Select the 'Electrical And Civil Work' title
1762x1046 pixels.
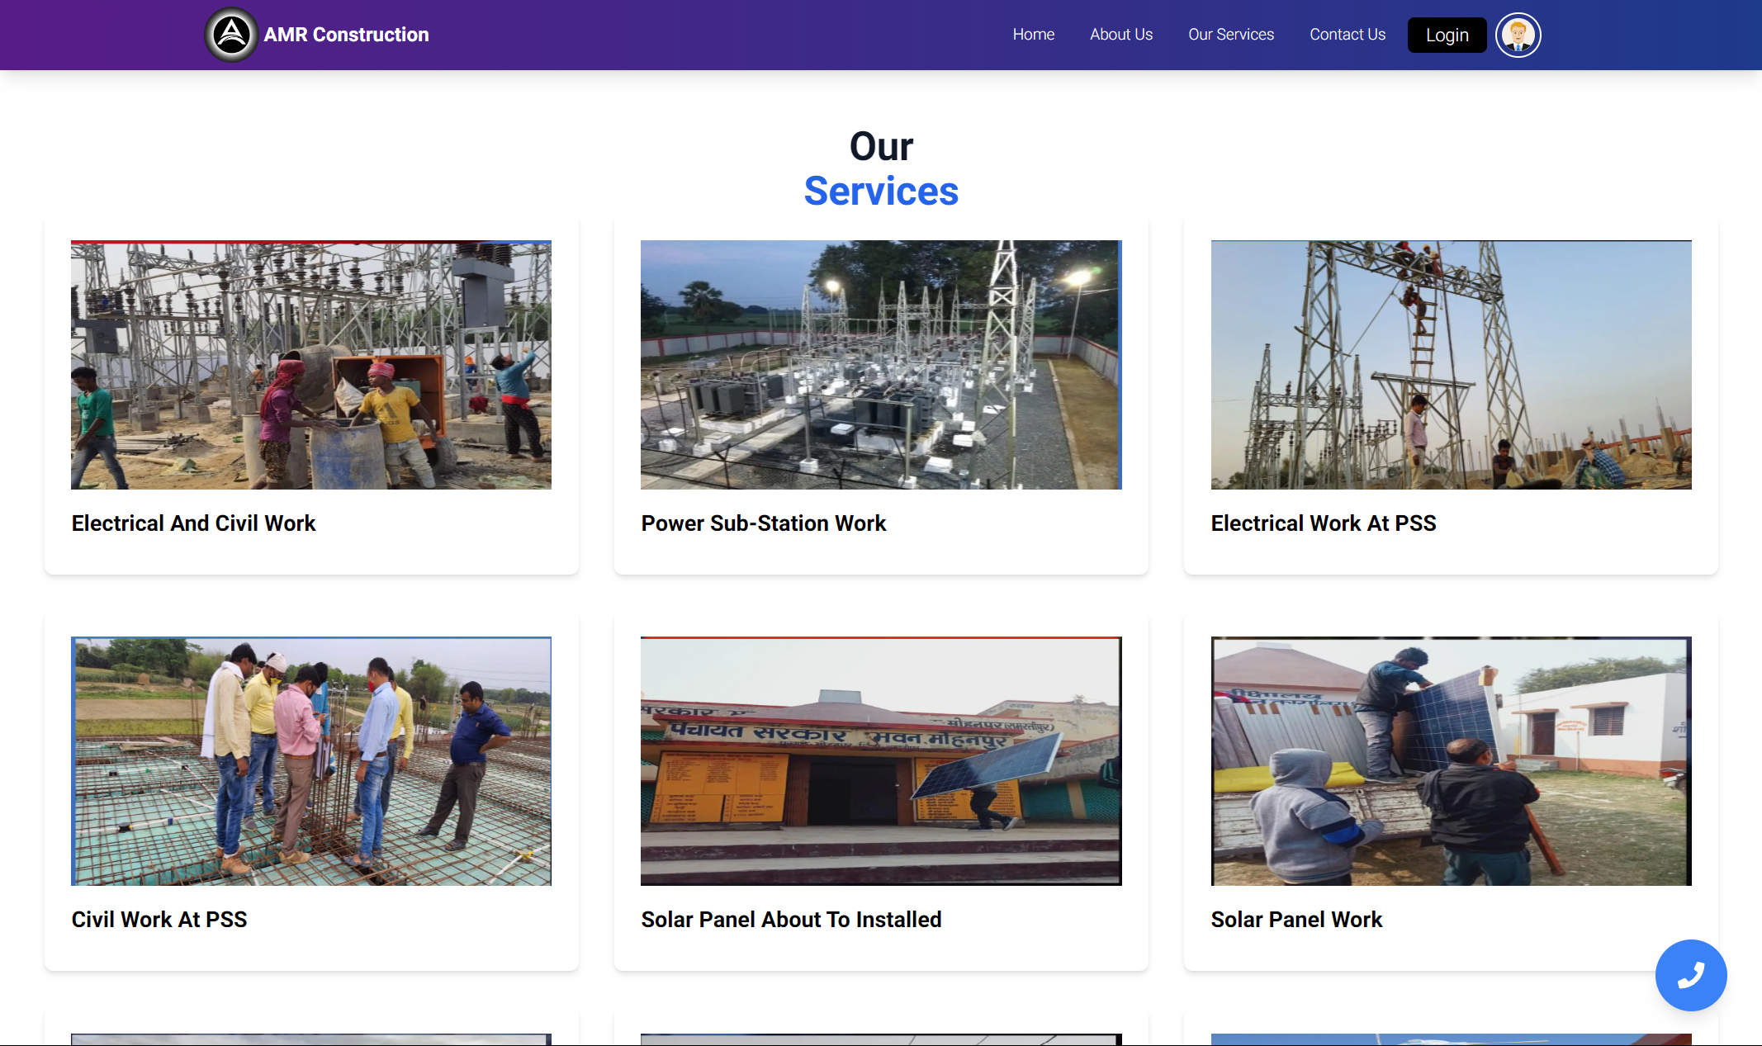193,523
